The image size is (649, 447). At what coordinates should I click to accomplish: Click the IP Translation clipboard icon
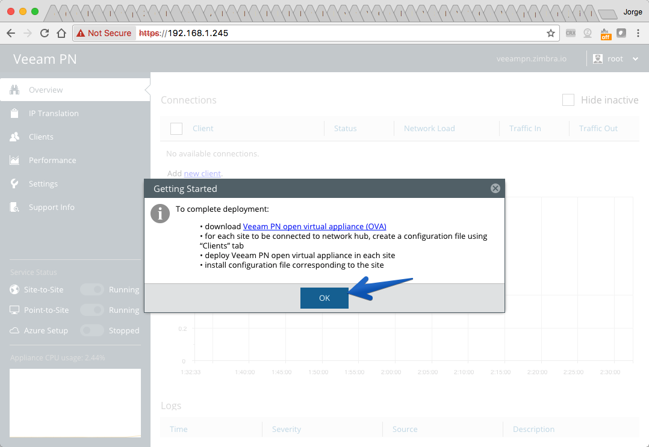(14, 113)
